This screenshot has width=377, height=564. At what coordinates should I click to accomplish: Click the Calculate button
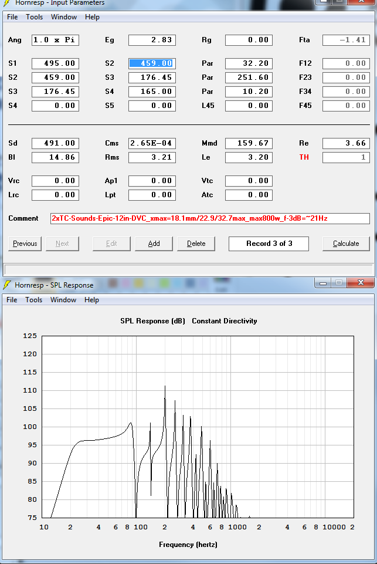click(346, 244)
